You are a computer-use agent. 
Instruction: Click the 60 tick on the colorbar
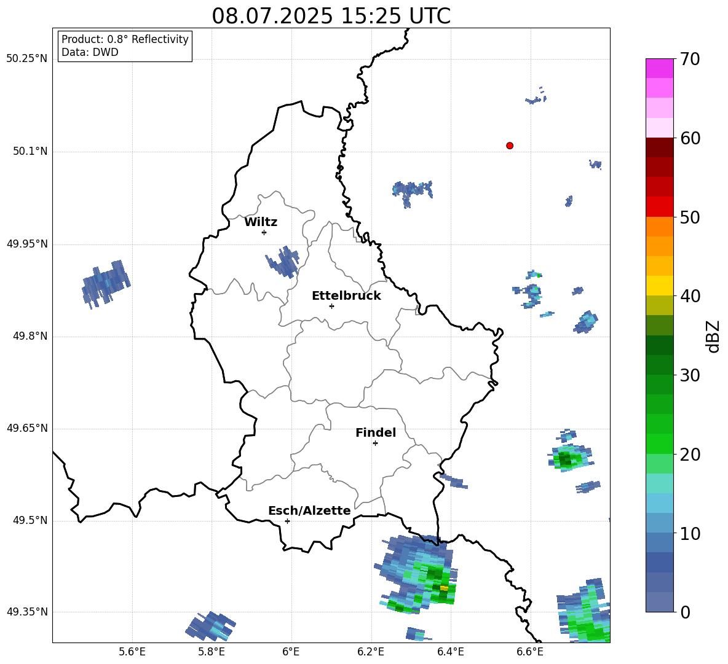coord(690,138)
